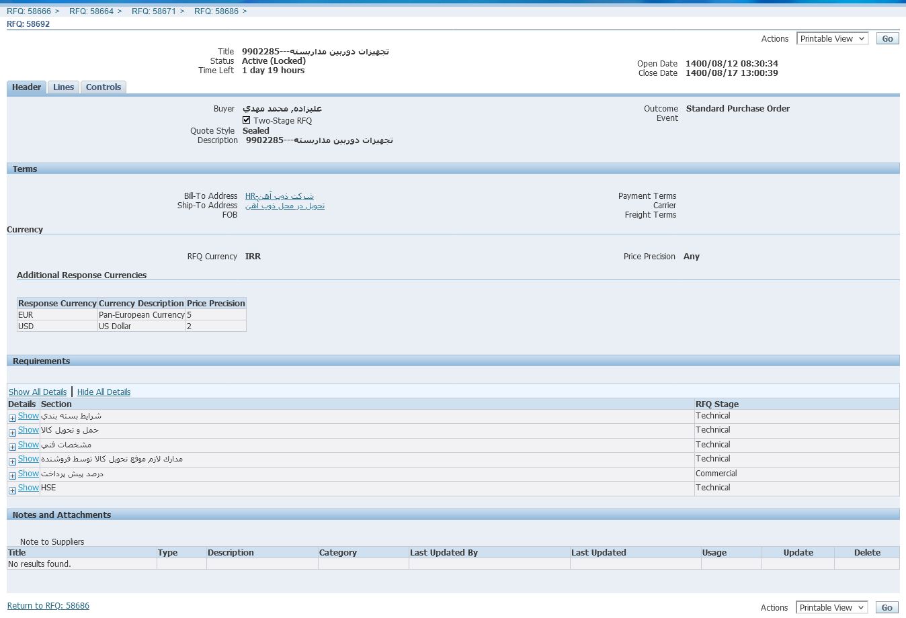
Task: Switch to the Controls tab
Action: coord(104,87)
